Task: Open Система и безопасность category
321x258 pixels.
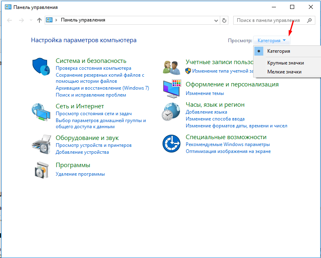Action: pyautogui.click(x=91, y=61)
